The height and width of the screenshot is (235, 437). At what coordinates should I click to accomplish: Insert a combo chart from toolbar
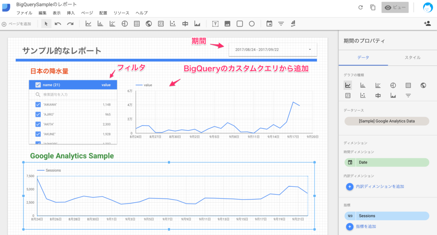pyautogui.click(x=112, y=24)
